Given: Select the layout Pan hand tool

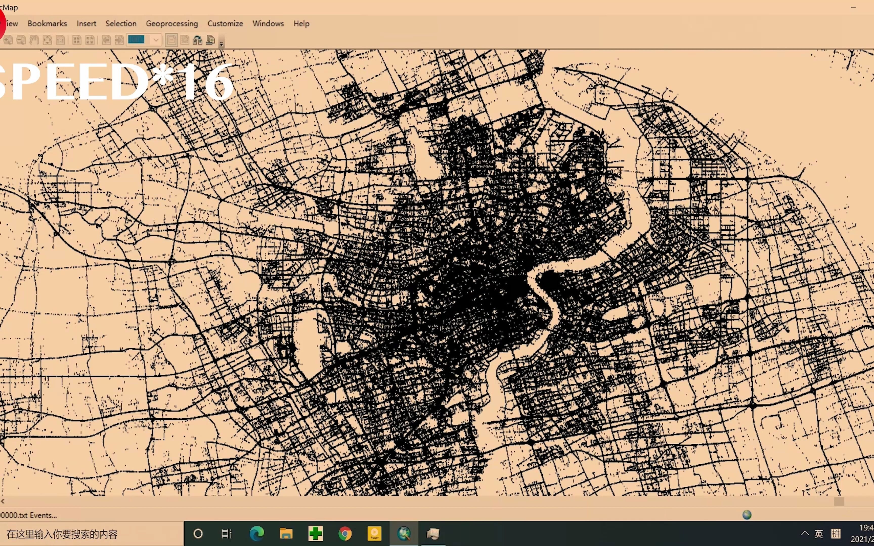Looking at the screenshot, I should coord(34,40).
